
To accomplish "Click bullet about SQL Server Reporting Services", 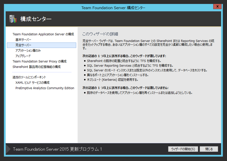I will click(130, 66).
